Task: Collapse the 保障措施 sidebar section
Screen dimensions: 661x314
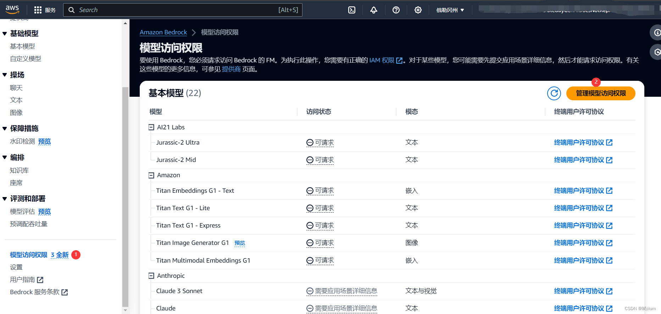Action: click(x=5, y=129)
